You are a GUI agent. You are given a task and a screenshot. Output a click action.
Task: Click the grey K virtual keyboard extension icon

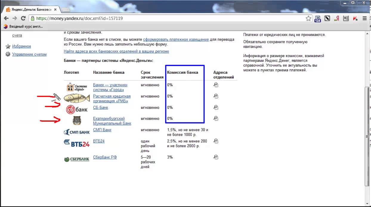point(346,18)
